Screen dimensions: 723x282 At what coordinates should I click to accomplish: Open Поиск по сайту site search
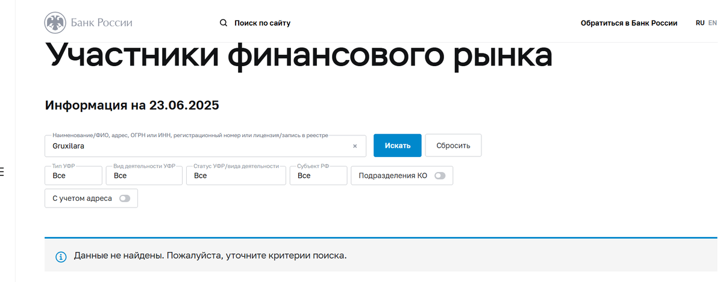pos(262,23)
